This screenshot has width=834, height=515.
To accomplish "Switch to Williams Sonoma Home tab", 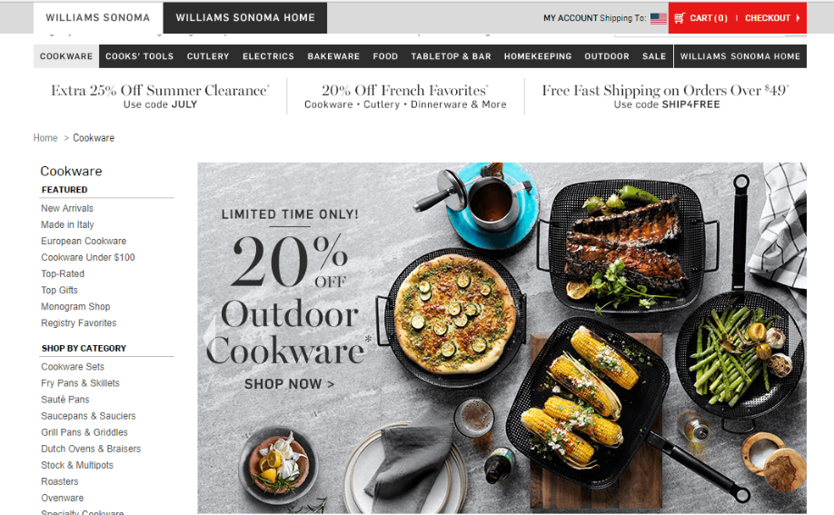I will pos(245,17).
